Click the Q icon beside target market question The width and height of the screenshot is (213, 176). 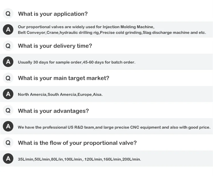point(8,78)
